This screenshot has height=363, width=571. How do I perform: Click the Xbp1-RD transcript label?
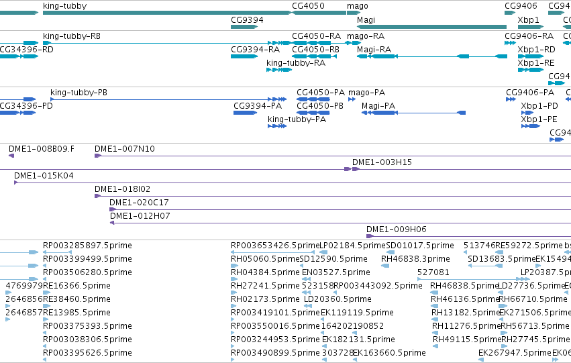(x=536, y=50)
